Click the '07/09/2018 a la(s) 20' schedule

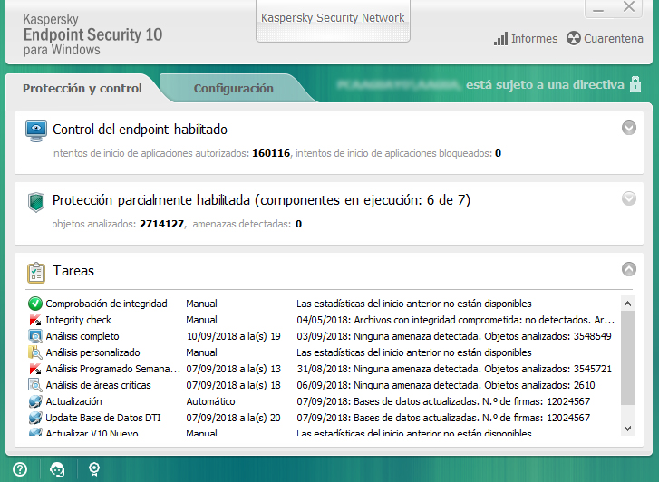(x=234, y=418)
